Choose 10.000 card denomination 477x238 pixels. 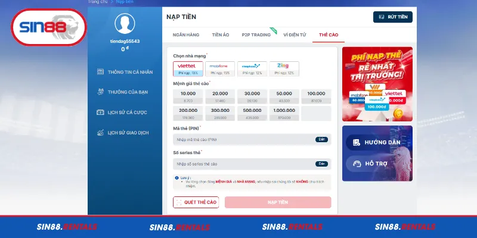(x=188, y=96)
